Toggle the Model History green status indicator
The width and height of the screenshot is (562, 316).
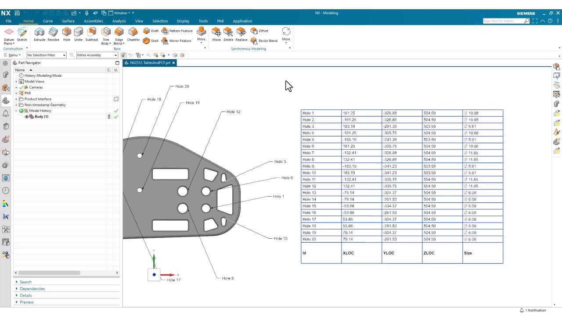(x=21, y=111)
